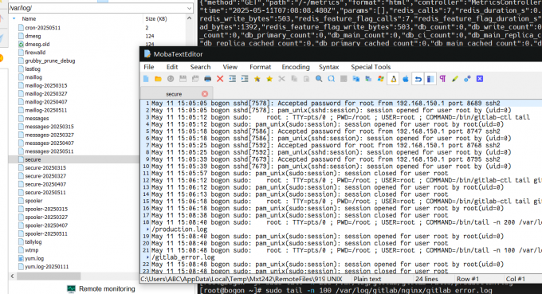The image size is (542, 294).
Task: Select the wtmp file
Action: [x=31, y=250]
